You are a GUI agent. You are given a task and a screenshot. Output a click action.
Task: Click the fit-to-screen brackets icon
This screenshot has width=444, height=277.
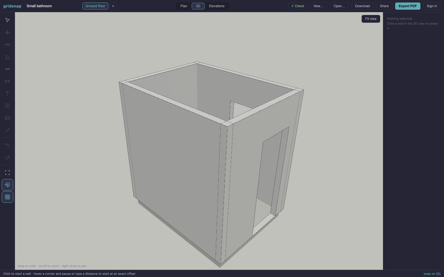tap(7, 173)
